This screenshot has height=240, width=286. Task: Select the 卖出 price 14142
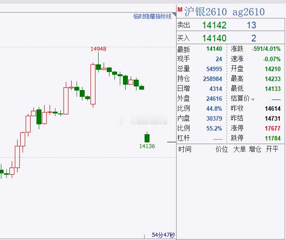[214, 25]
